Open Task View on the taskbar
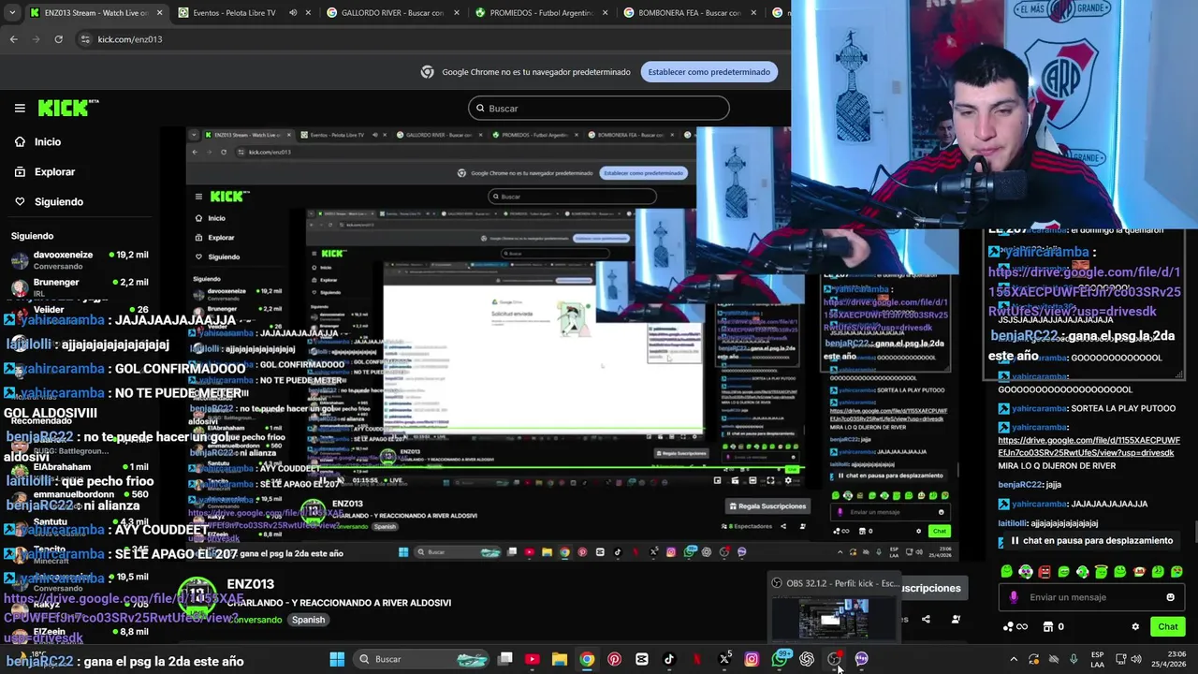This screenshot has height=674, width=1198. pos(504,659)
